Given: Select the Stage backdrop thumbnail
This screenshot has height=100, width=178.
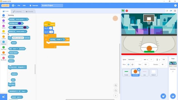Looking at the screenshot, I should [x=173, y=64].
